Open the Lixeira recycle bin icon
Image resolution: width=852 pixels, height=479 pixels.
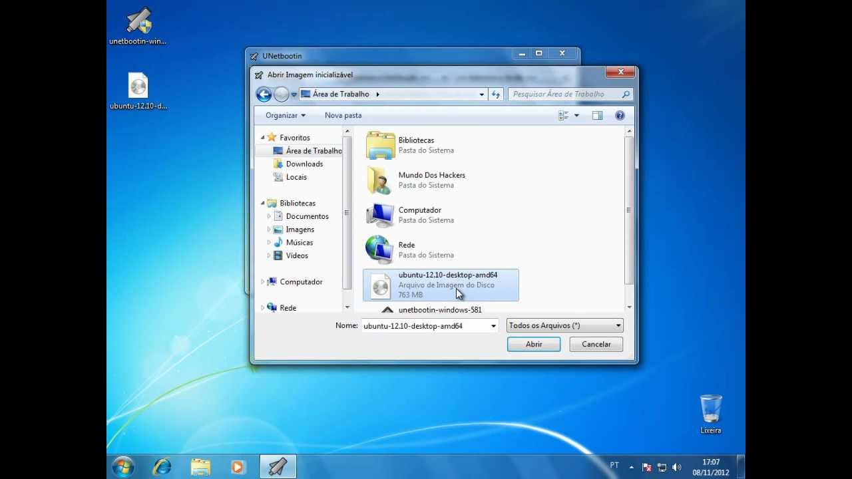click(x=711, y=414)
